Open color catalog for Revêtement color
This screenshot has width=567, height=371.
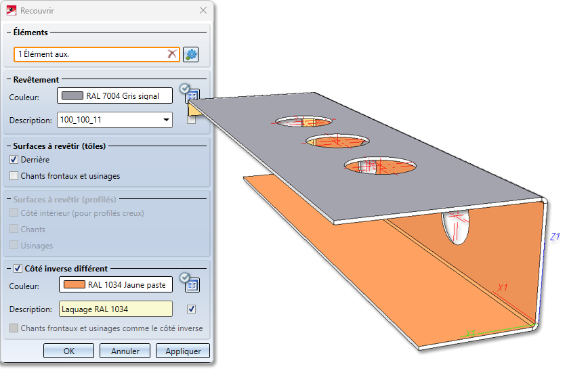[192, 95]
